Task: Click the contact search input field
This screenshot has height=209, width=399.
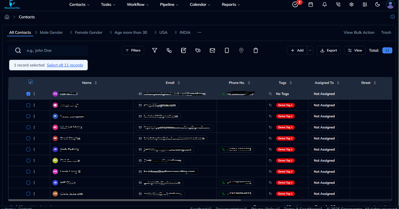Action: click(56, 50)
